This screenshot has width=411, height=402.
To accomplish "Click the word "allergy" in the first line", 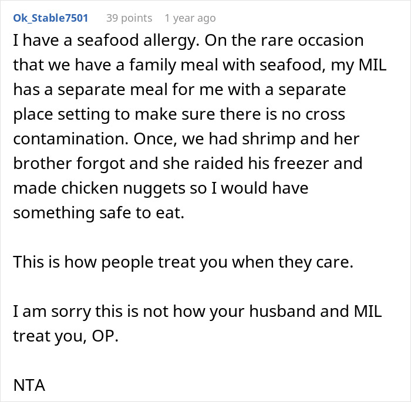I will [166, 41].
